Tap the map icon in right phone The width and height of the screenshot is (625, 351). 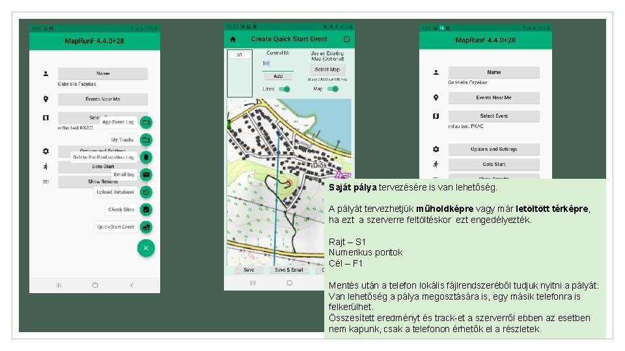pos(436,116)
